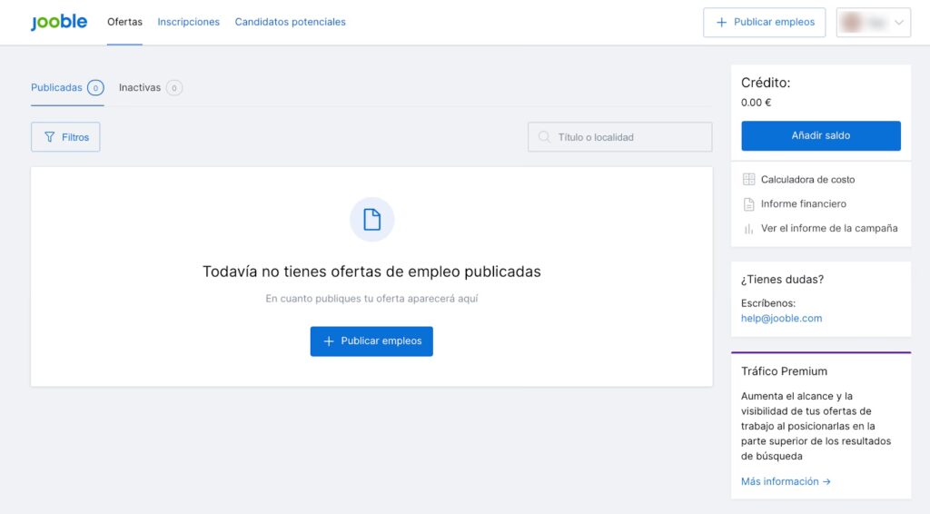Click the empty-state document icon
Viewport: 930px width, 514px height.
point(371,220)
